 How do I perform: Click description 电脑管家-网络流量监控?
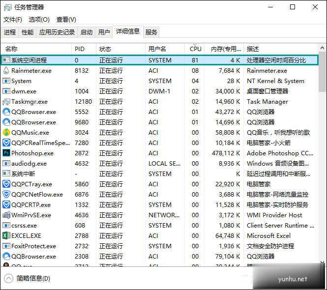click(277, 195)
